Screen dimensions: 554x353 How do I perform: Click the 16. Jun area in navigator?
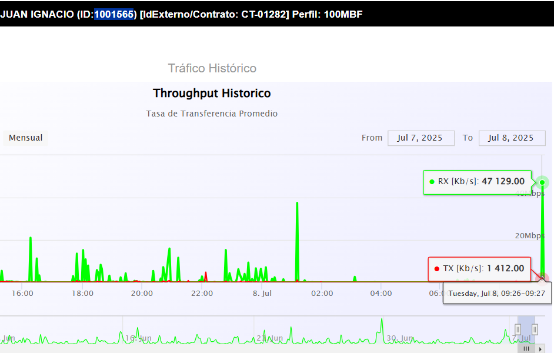pyautogui.click(x=138, y=338)
